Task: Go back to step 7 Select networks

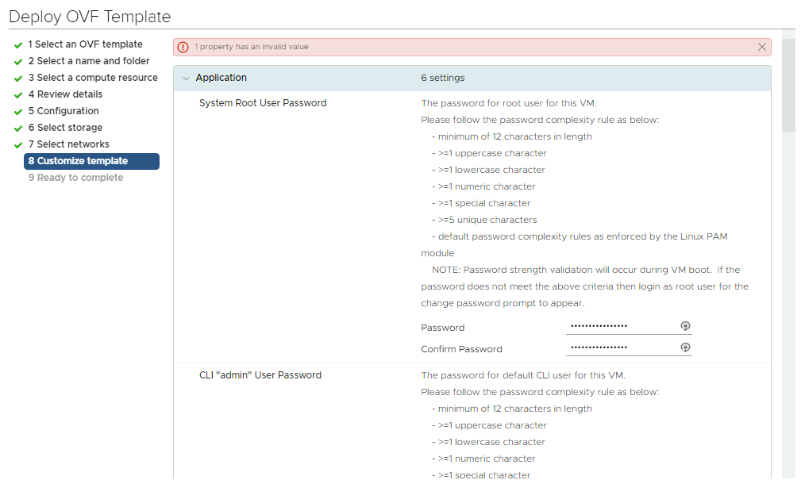Action: (x=68, y=144)
